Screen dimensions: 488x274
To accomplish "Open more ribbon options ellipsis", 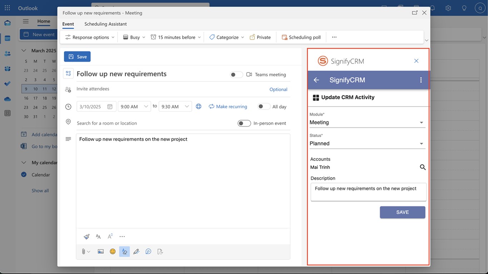I will click(x=334, y=37).
